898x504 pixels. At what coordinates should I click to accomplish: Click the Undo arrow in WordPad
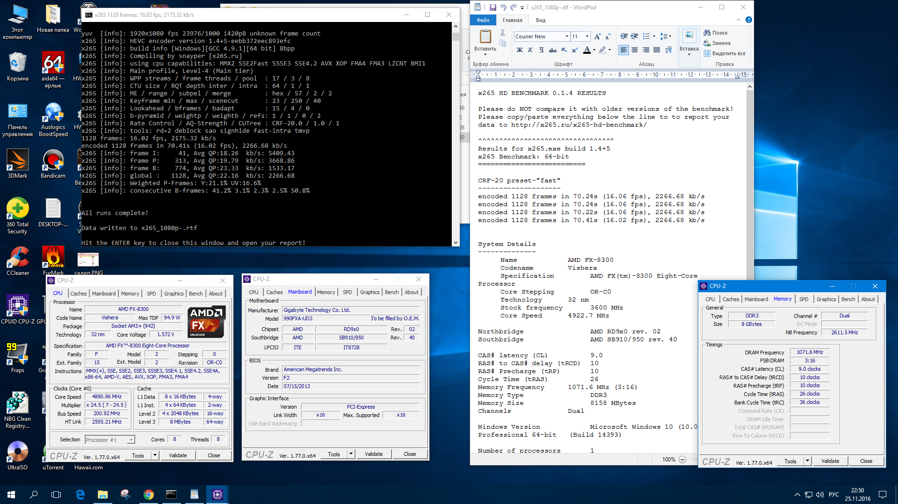click(x=503, y=7)
